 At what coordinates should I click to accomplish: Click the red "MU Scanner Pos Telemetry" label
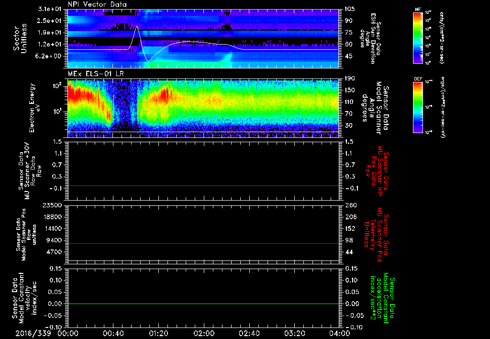pos(377,235)
